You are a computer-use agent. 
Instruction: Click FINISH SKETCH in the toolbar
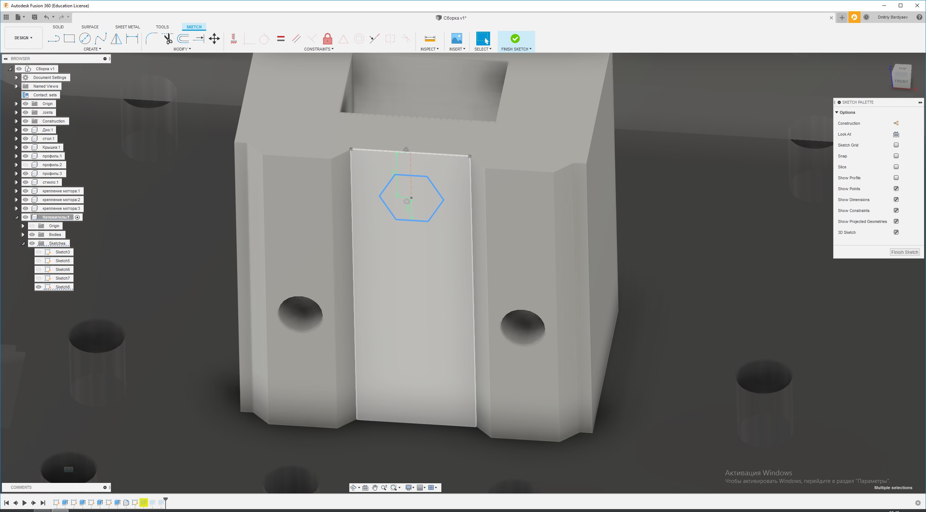(x=516, y=41)
